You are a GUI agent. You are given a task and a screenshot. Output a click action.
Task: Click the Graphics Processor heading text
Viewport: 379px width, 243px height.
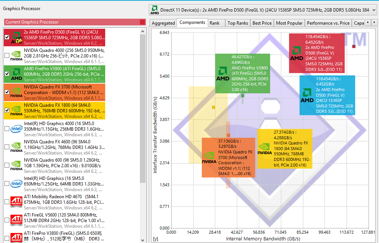tap(22, 9)
